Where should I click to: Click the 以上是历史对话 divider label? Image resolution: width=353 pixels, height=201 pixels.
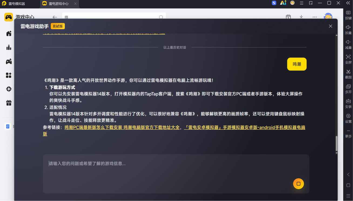click(175, 47)
